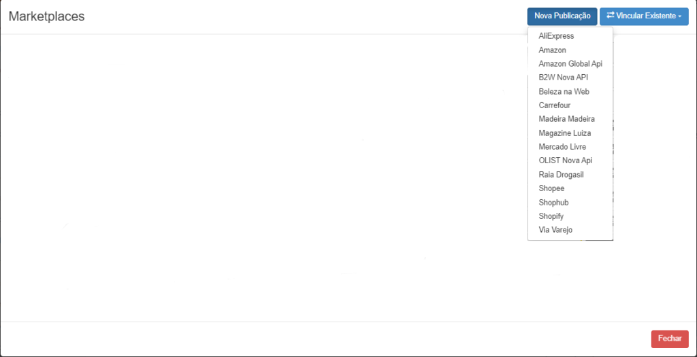This screenshot has width=697, height=357.
Task: Select Carrefour from the list
Action: pyautogui.click(x=554, y=105)
